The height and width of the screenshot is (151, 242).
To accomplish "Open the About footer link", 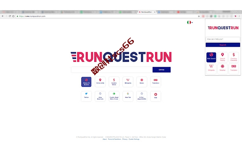I will point(105,139).
